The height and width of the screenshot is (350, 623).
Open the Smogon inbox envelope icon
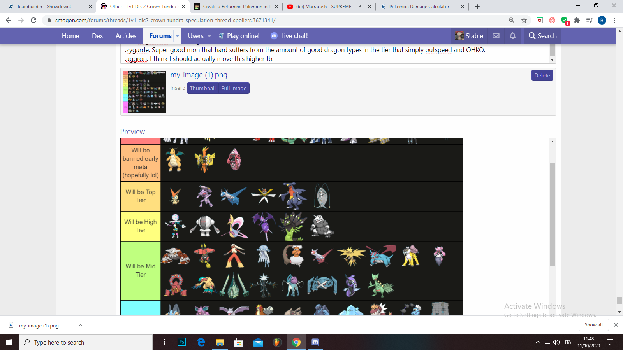(x=496, y=36)
